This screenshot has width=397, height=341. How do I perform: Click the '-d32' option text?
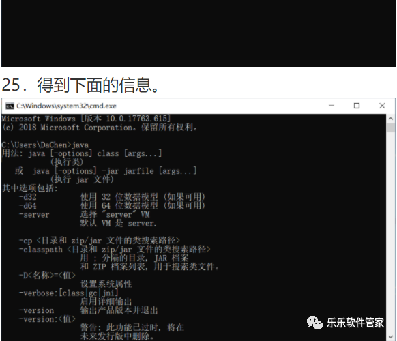coord(28,197)
